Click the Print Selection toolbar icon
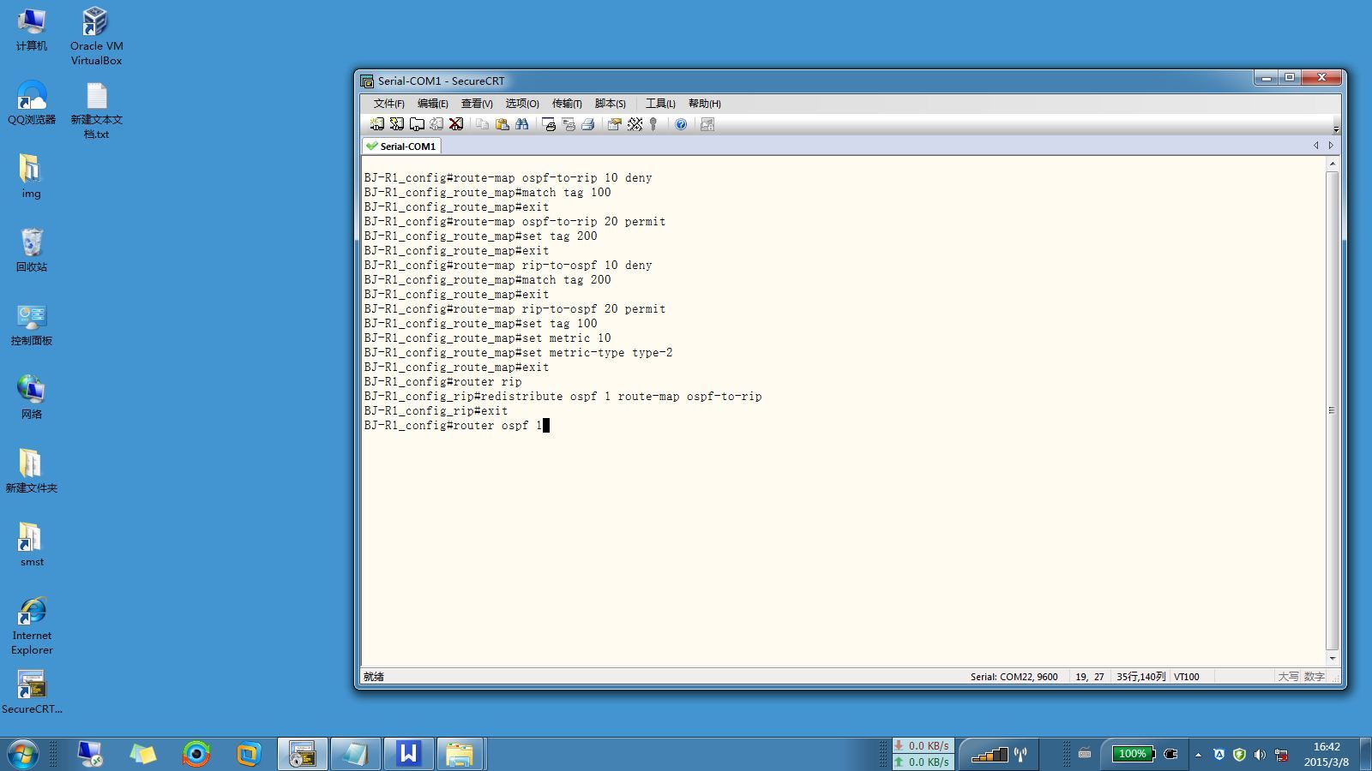 [569, 124]
